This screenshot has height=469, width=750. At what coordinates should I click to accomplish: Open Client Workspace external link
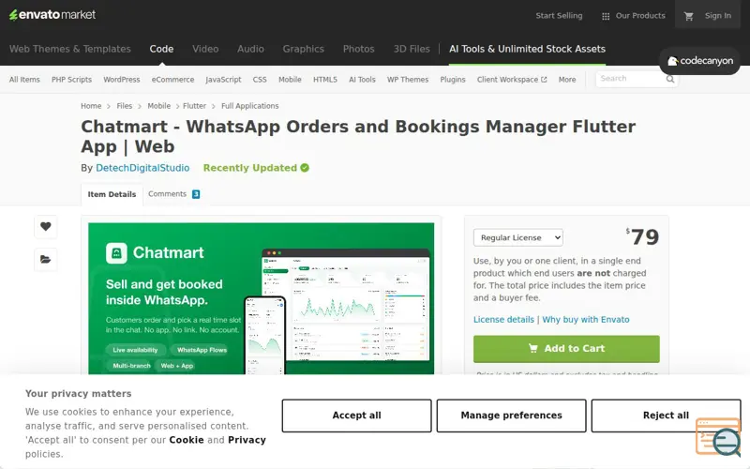(511, 80)
